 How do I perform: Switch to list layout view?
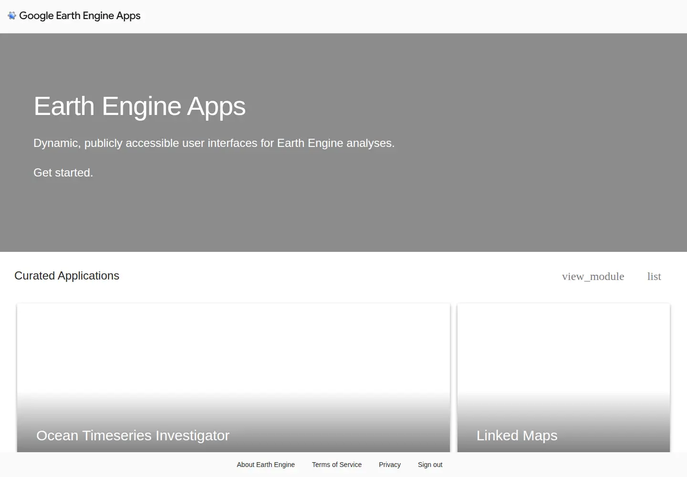[x=654, y=277]
